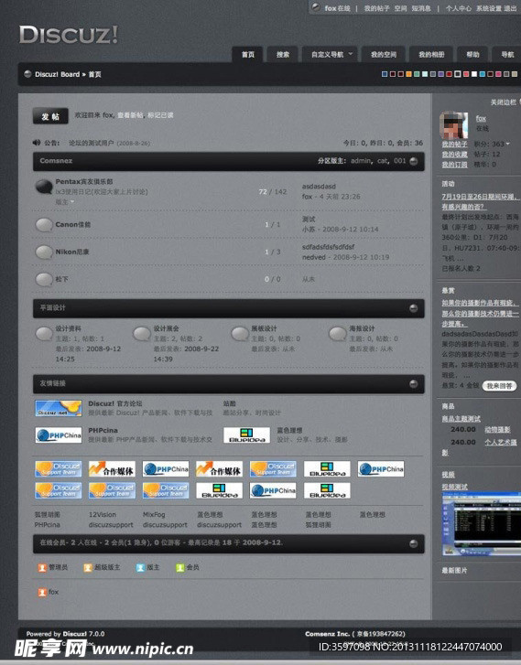Click the announcement 论坛的测试用户
The height and width of the screenshot is (665, 521).
point(92,143)
